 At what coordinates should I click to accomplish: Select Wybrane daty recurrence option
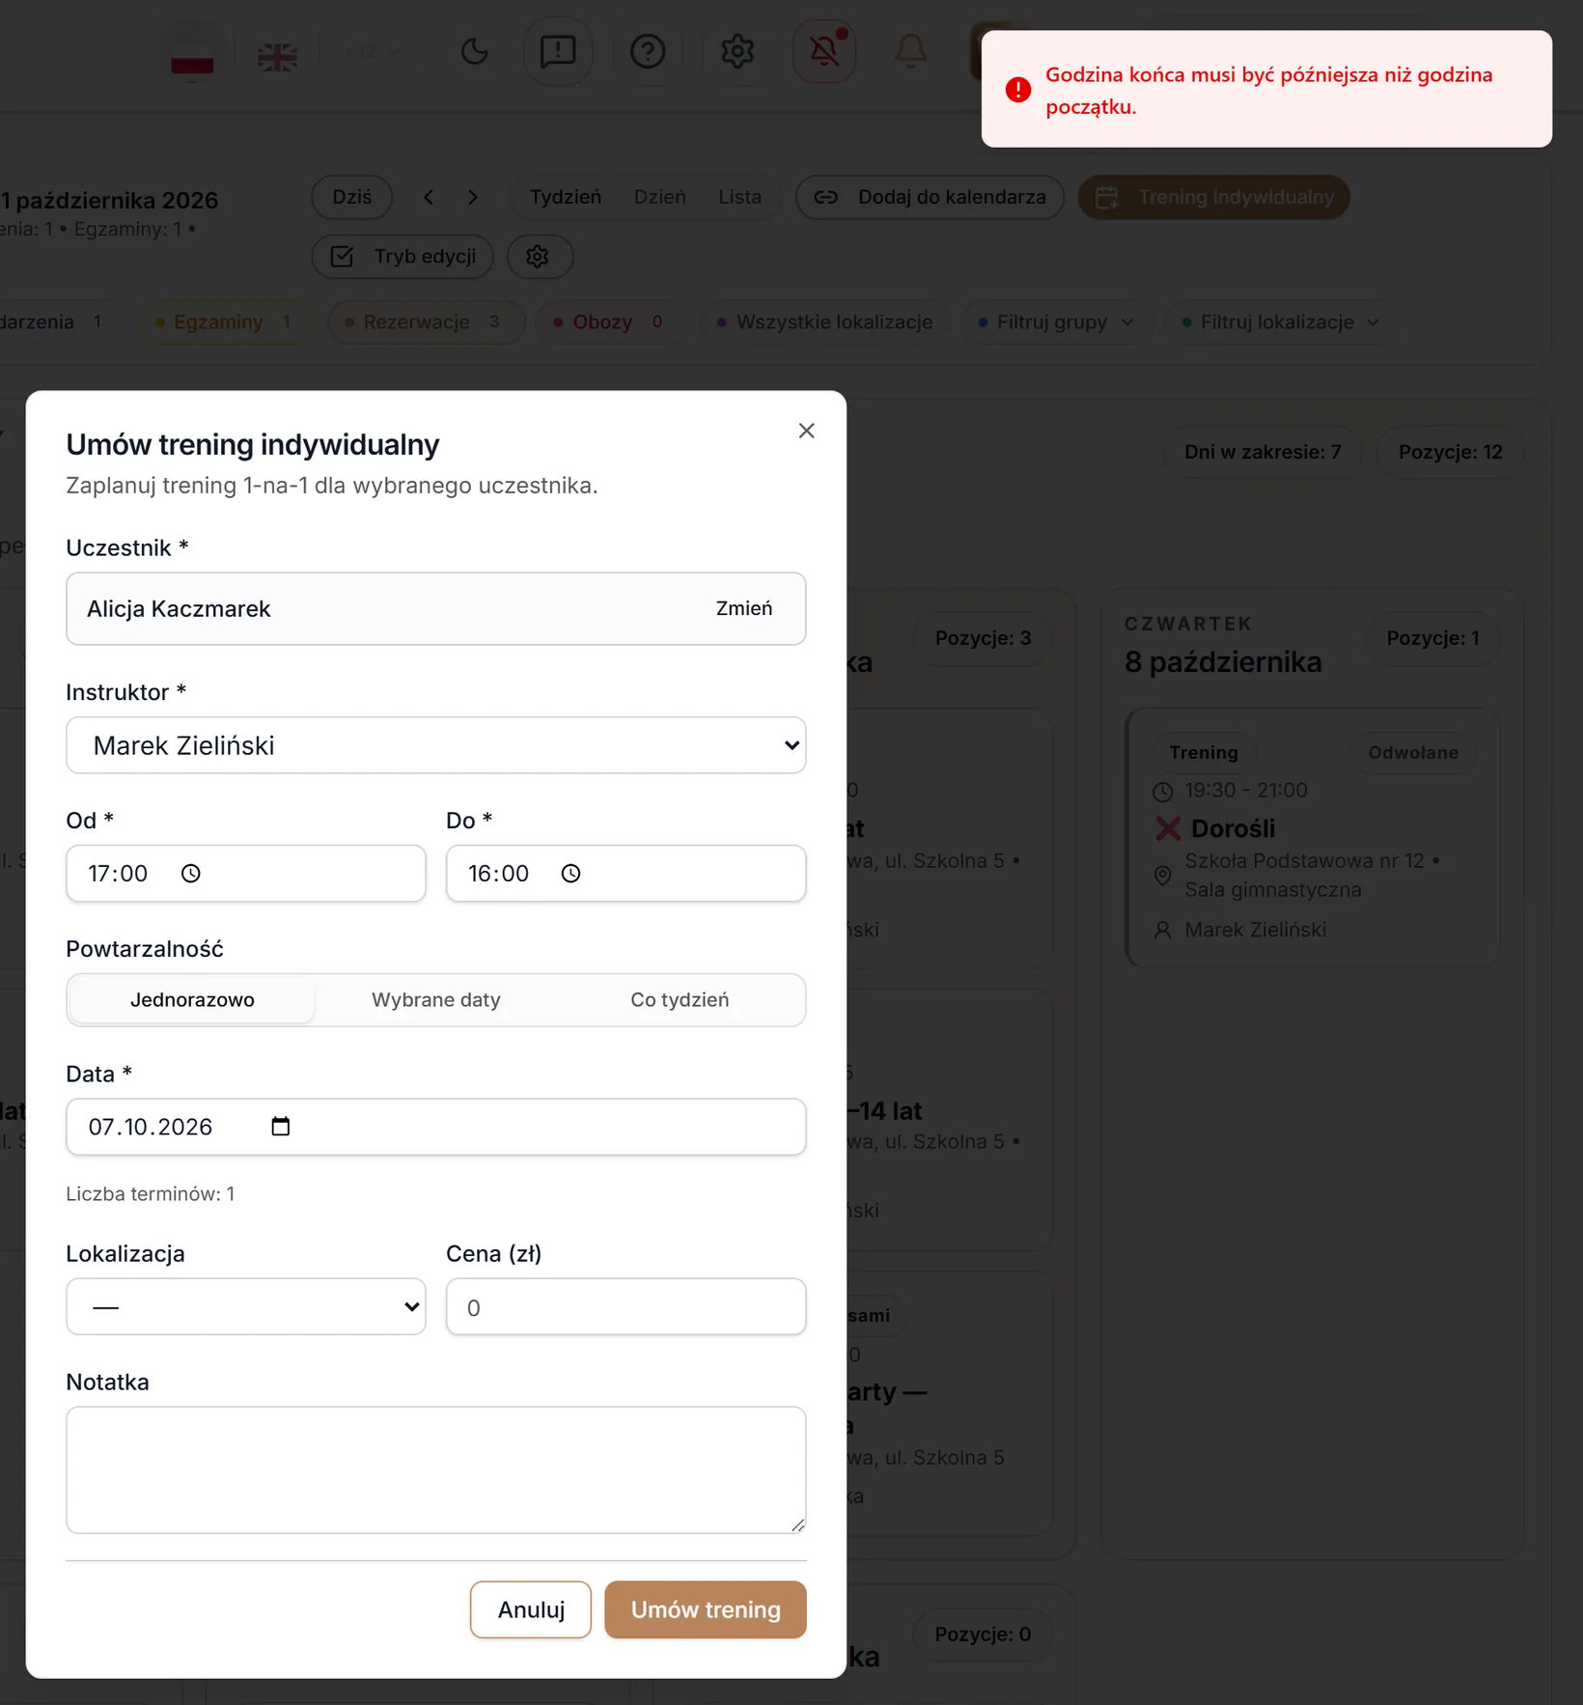(x=436, y=1000)
